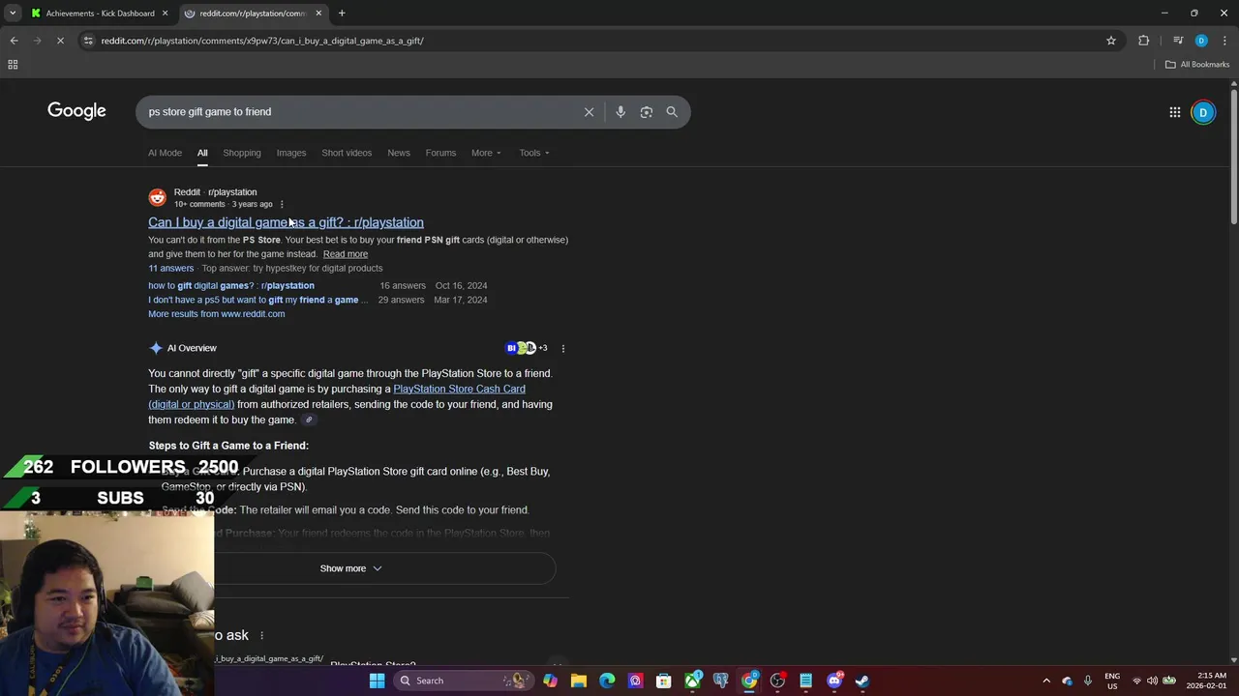Image resolution: width=1239 pixels, height=696 pixels.
Task: Click the page vertical scrollbar
Action: click(1233, 155)
